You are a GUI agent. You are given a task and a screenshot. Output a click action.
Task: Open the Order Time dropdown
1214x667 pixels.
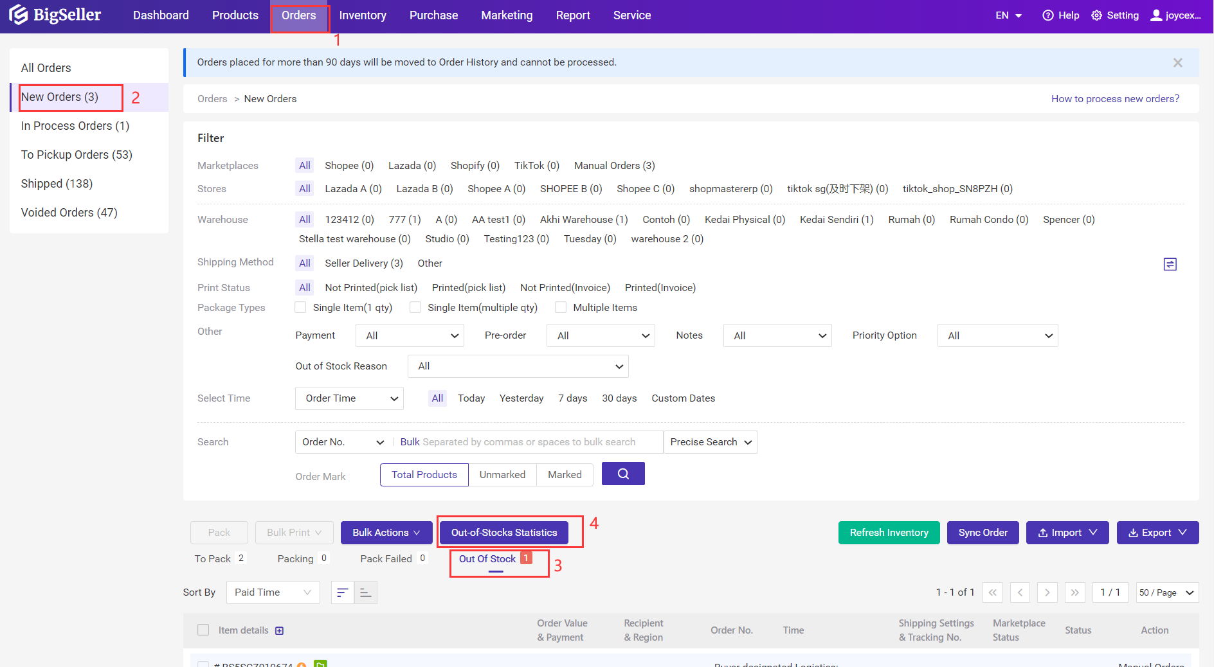[x=349, y=398]
